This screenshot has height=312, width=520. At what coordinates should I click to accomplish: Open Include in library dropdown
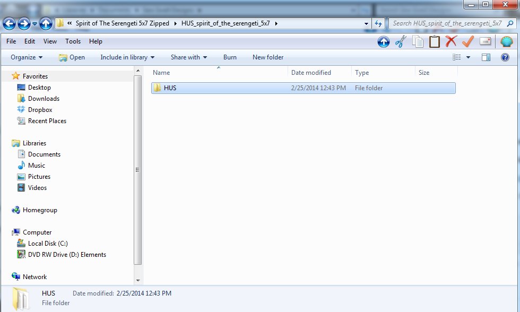127,57
